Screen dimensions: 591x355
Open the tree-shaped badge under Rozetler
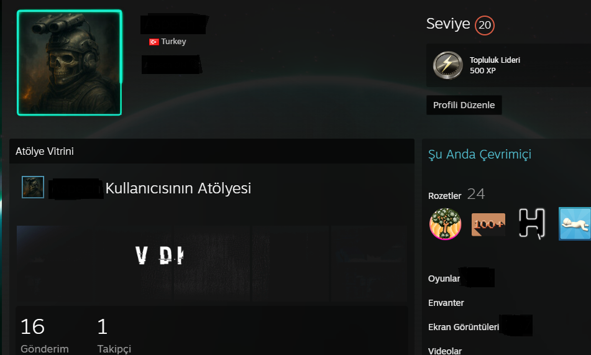click(445, 224)
